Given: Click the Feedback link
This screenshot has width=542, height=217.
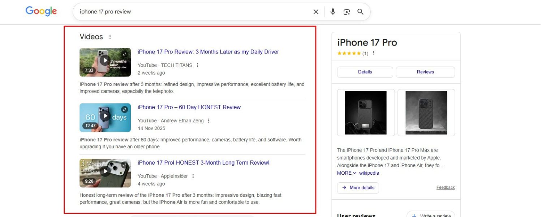Looking at the screenshot, I should pos(446,187).
